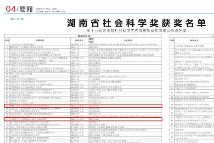
Task: Click the left table's '成果名称' column header
Action: (40, 40)
